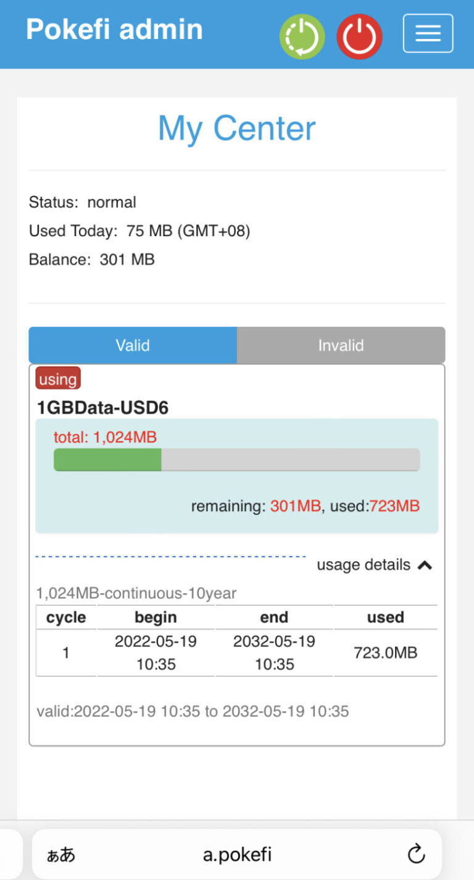Click the browser reload icon
The height and width of the screenshot is (880, 474).
pyautogui.click(x=417, y=854)
